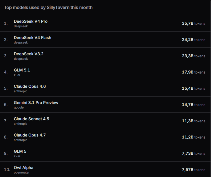This screenshot has width=211, height=177.
Task: Open GLM 5.1 model page
Action: 22,70
